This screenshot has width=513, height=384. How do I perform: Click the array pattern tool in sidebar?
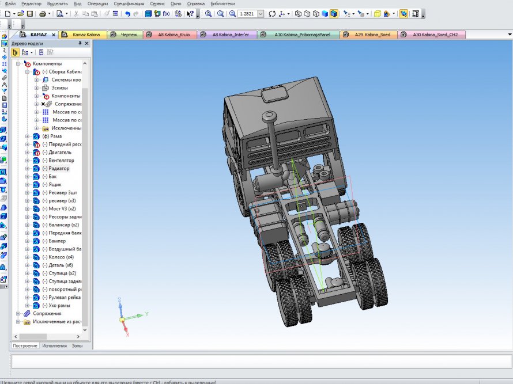click(4, 64)
